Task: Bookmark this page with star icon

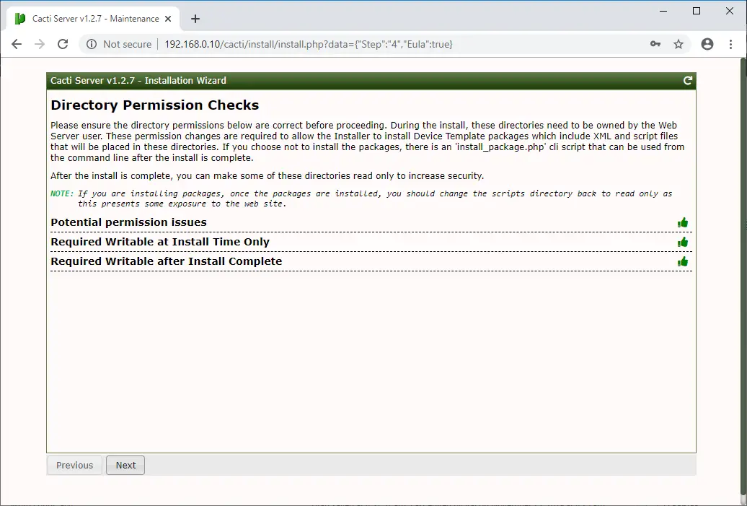Action: click(679, 44)
